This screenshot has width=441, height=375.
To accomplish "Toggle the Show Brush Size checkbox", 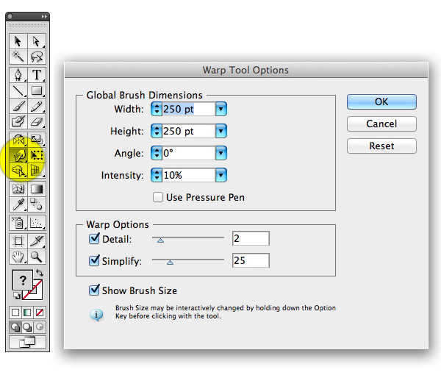I will click(x=94, y=290).
